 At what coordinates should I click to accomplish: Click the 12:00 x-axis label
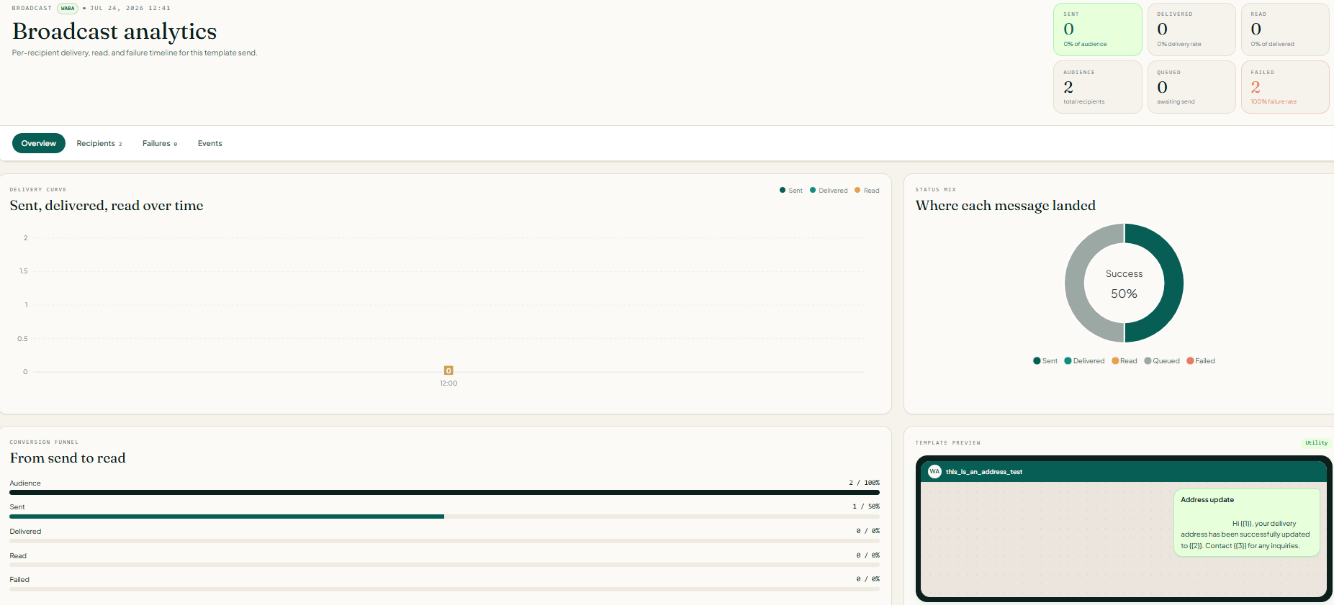click(449, 383)
